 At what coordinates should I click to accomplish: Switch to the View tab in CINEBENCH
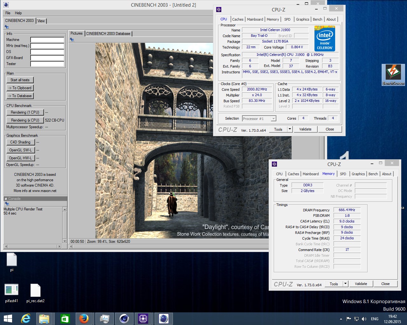coord(41,21)
